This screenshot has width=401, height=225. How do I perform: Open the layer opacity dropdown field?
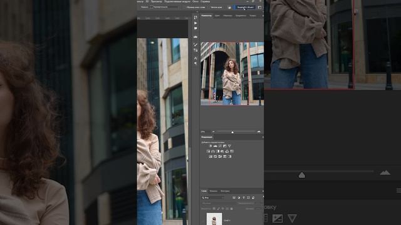[x=258, y=203]
